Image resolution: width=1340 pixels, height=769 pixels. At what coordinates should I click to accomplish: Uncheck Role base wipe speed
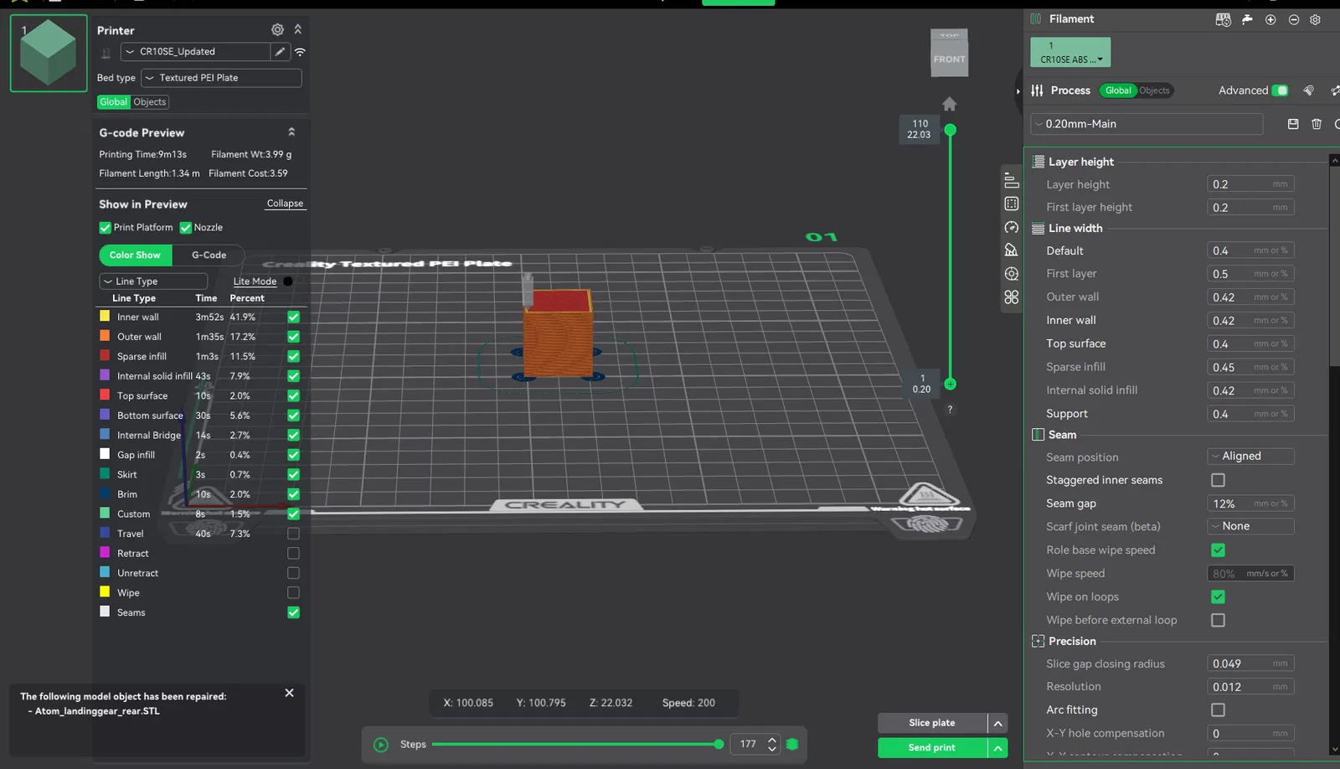1218,550
